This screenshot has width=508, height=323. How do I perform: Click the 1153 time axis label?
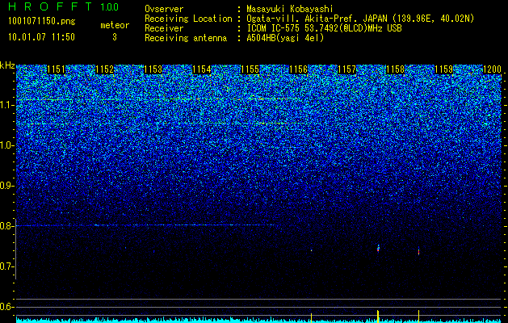click(x=153, y=69)
